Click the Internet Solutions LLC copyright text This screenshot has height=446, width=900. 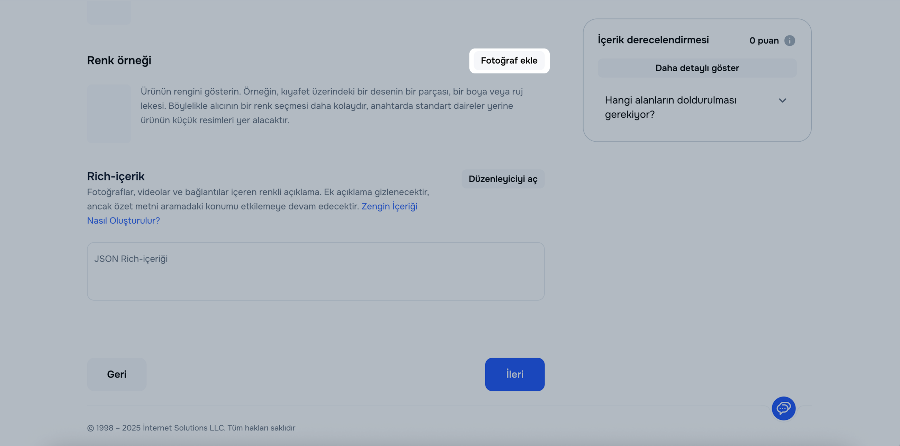coord(191,428)
